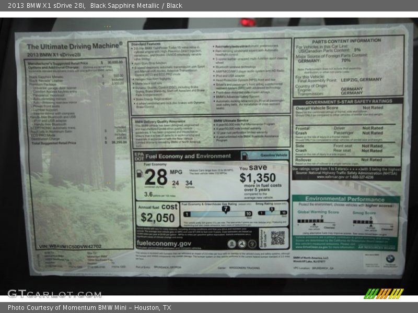Click the pump icon in the Gasoline Vehicle badge
The width and height of the screenshot is (418, 313).
(x=245, y=155)
